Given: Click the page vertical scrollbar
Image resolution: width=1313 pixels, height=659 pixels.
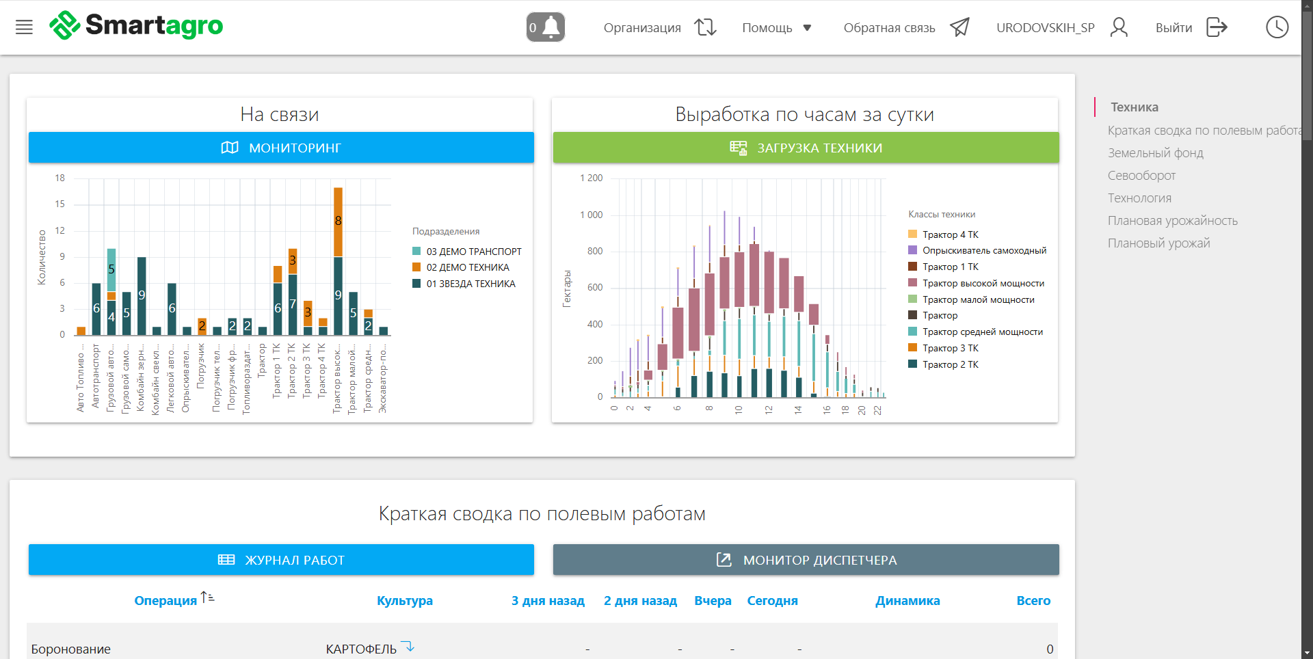Looking at the screenshot, I should [x=1307, y=342].
